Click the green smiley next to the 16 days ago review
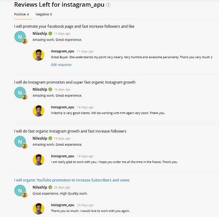Image resolution: width=219 pixels, height=217 pixels. click(x=50, y=89)
